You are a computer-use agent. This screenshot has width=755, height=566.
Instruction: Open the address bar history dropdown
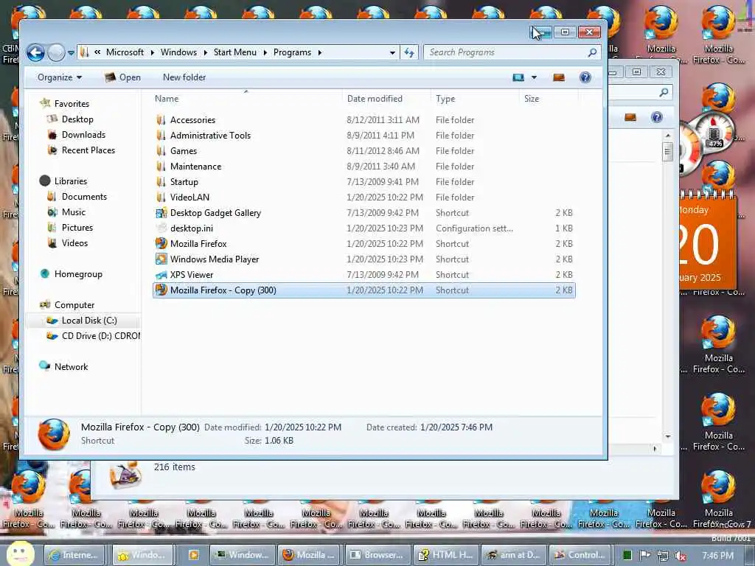(x=392, y=52)
